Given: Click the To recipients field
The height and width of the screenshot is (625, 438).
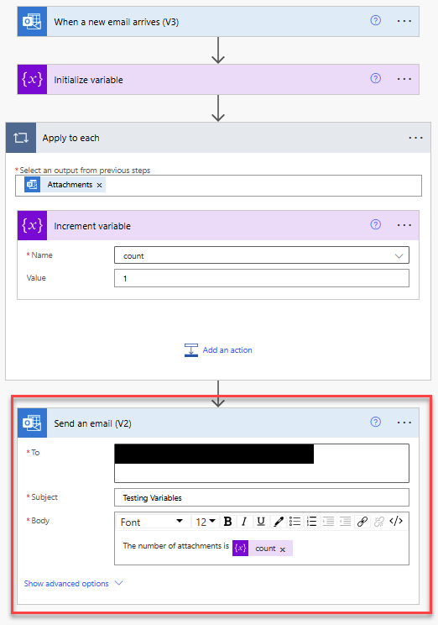Looking at the screenshot, I should tap(262, 463).
